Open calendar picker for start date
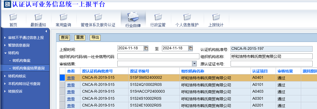Screen dimensions: 317x109 click(146, 48)
